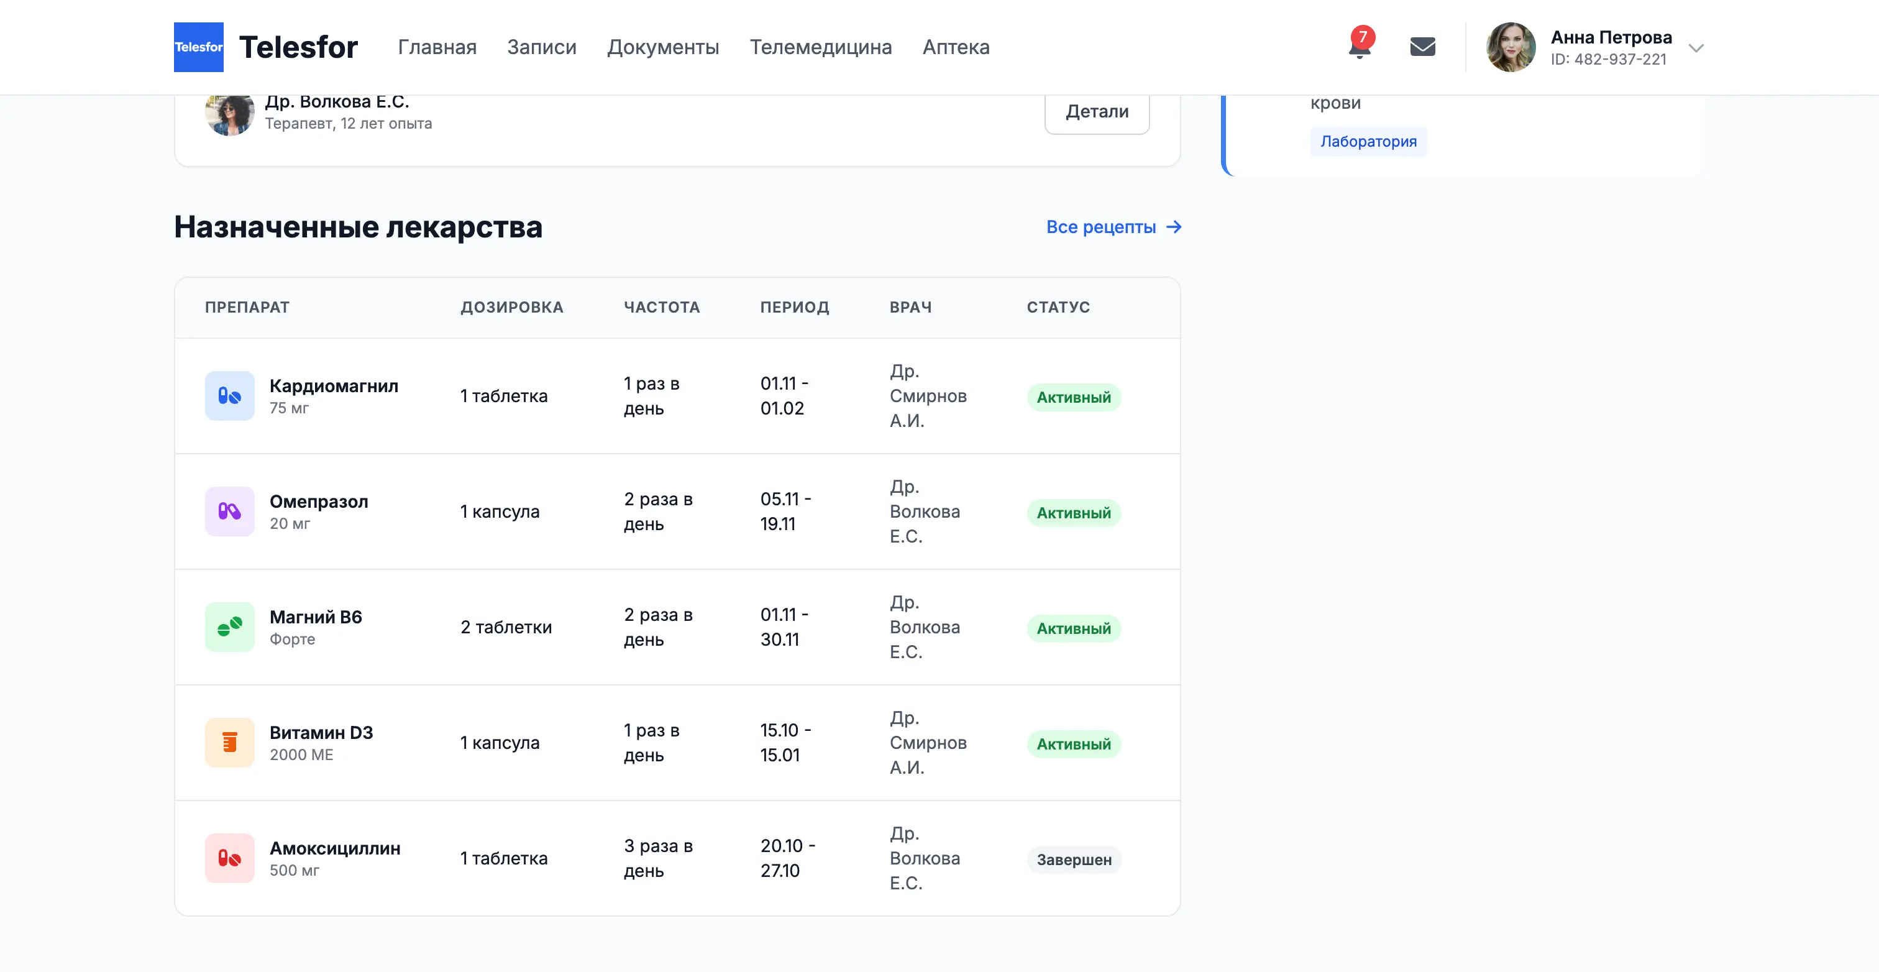
Task: Open the messages envelope icon
Action: [x=1422, y=47]
